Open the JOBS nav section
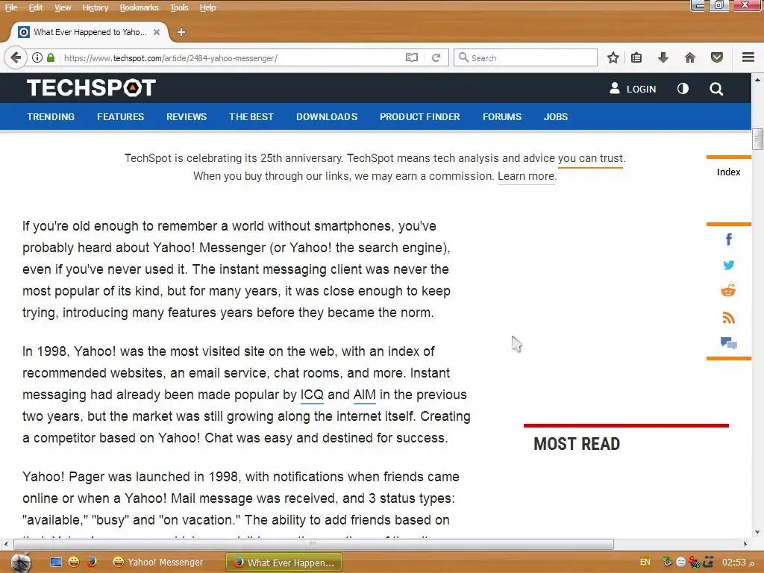 coord(556,117)
